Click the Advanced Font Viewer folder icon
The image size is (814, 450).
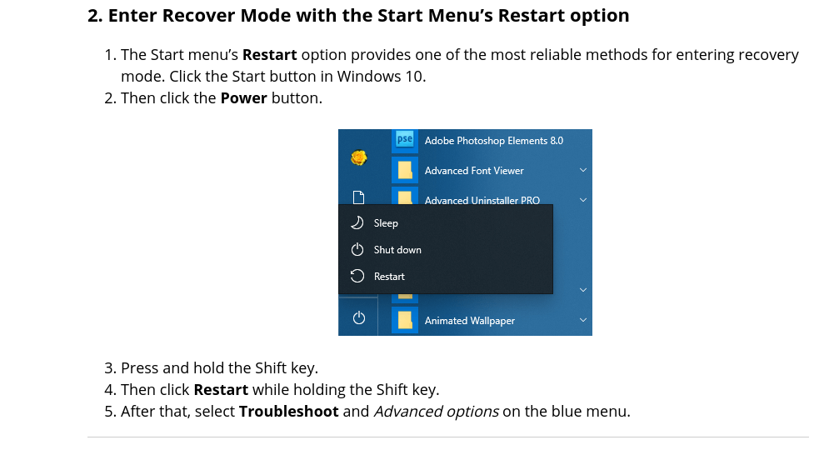(405, 170)
